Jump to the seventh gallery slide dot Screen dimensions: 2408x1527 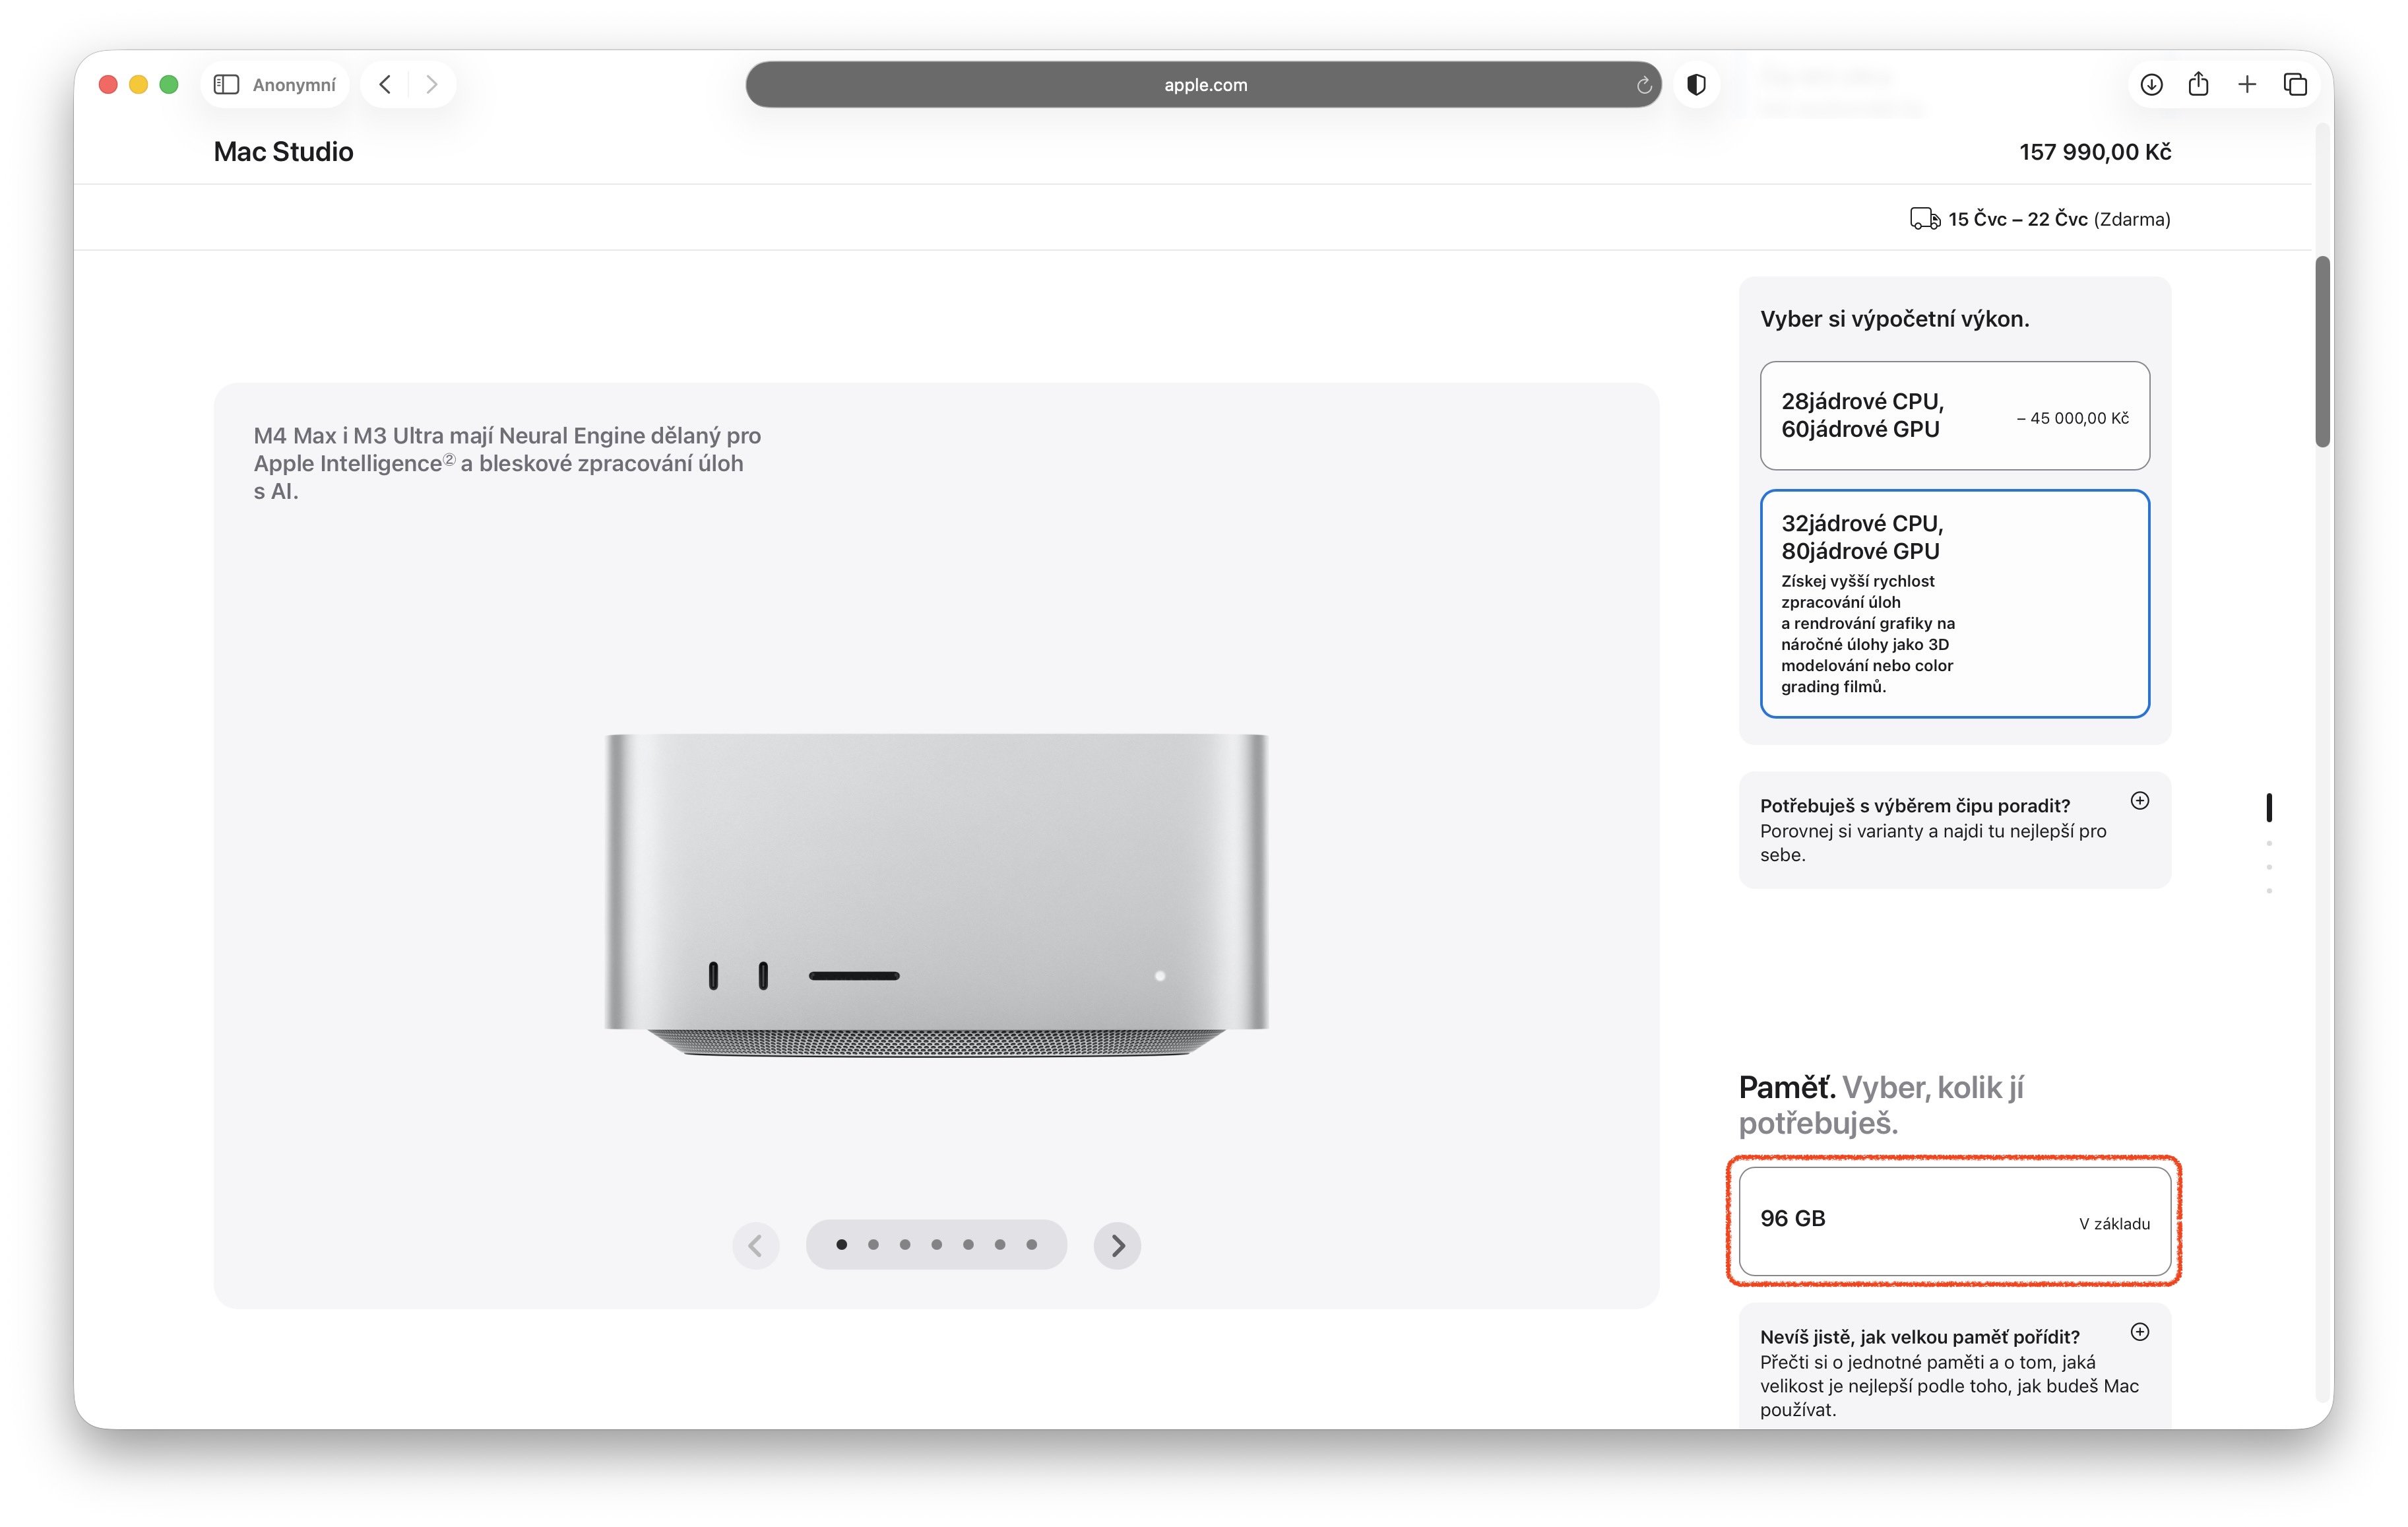(x=1032, y=1245)
